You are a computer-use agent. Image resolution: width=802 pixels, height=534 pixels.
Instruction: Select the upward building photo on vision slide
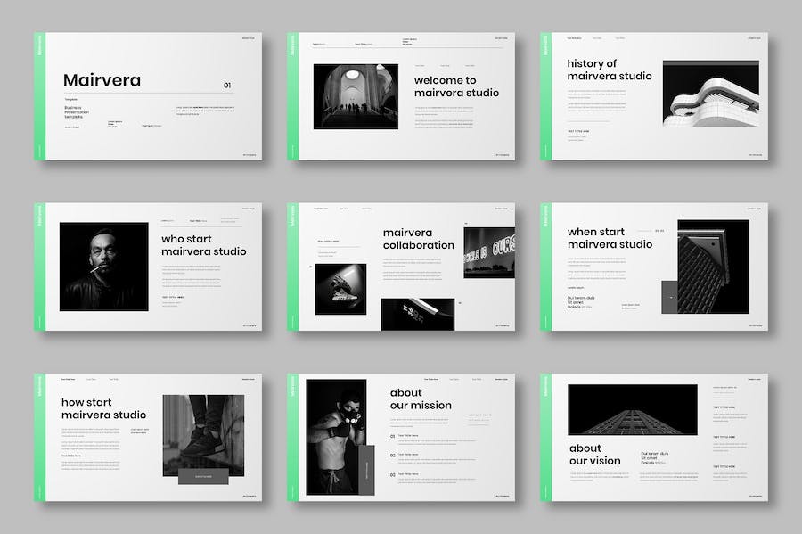pos(633,409)
